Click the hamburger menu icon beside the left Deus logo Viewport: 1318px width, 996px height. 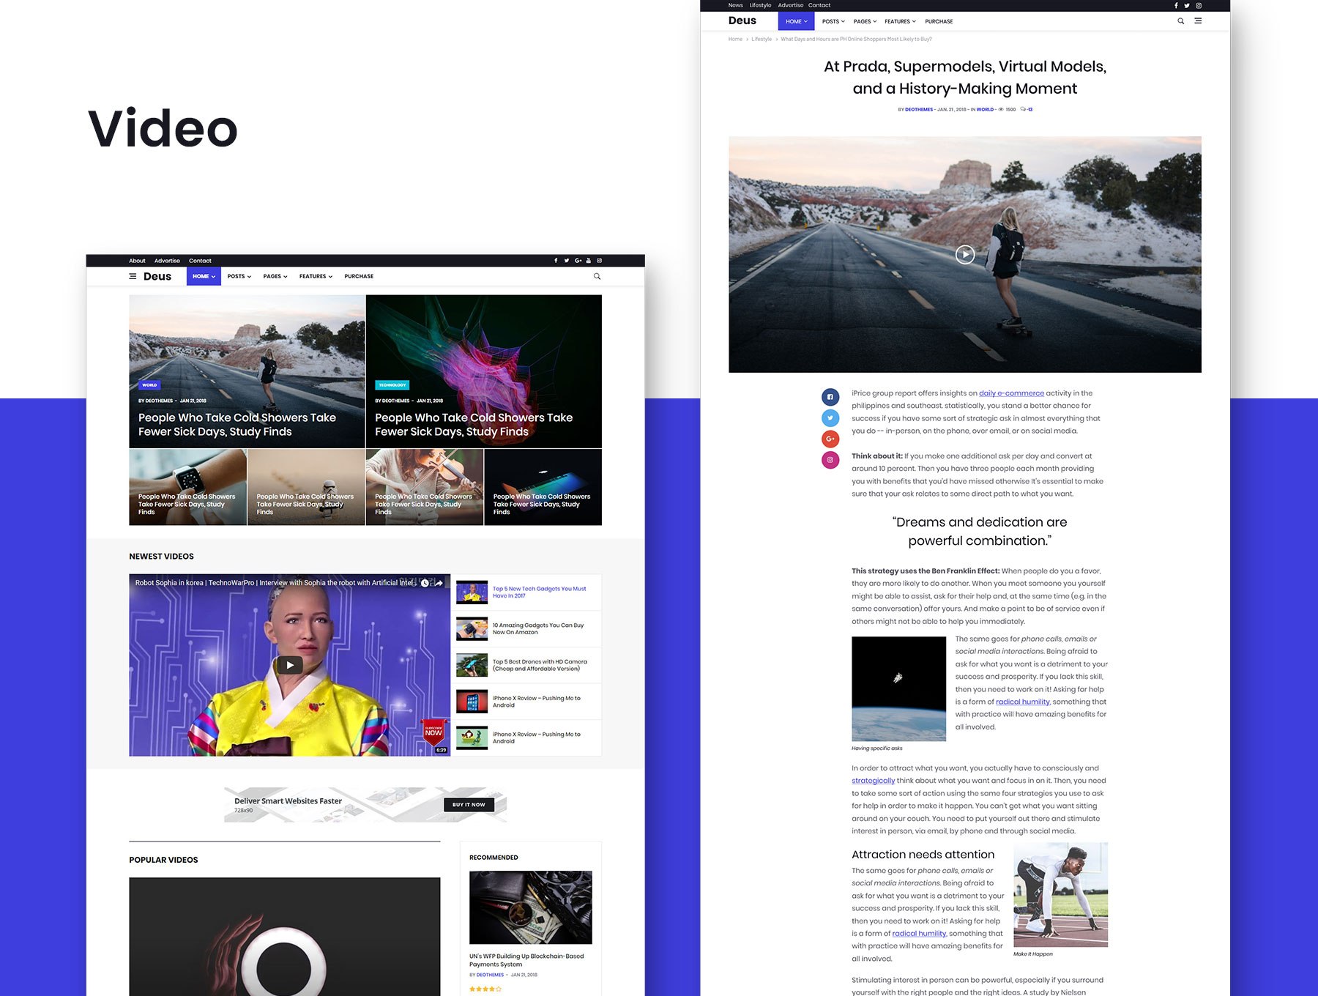coord(133,276)
